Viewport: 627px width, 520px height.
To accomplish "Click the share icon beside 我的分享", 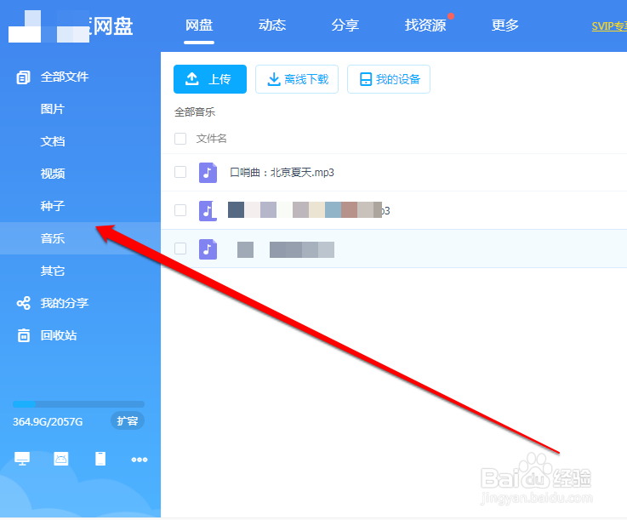I will point(23,303).
